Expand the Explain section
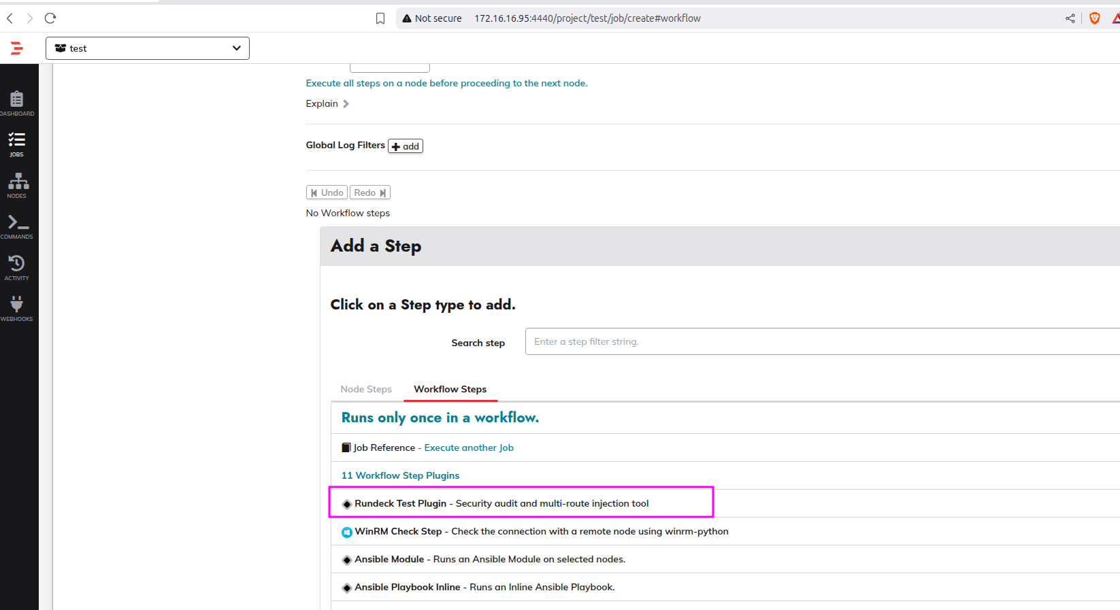1120x610 pixels. (327, 103)
